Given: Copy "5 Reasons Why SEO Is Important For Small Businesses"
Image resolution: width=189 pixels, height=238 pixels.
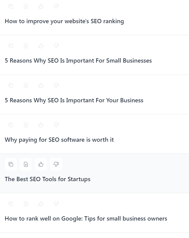Looking at the screenshot, I should coord(11,46).
